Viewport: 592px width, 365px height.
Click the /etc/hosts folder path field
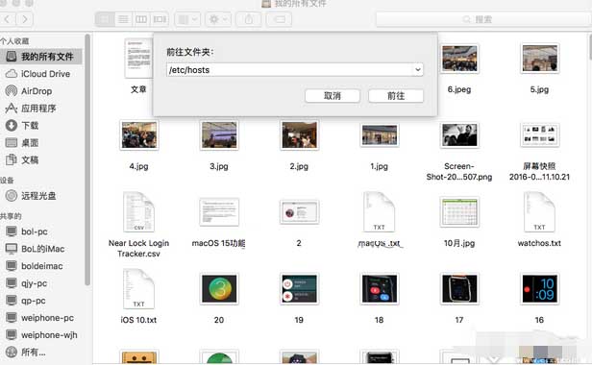point(294,70)
